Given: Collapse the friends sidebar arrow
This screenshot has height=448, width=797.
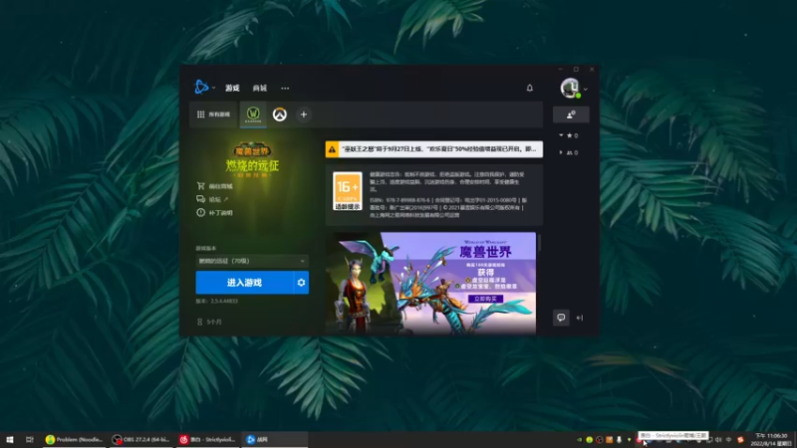Looking at the screenshot, I should (580, 318).
